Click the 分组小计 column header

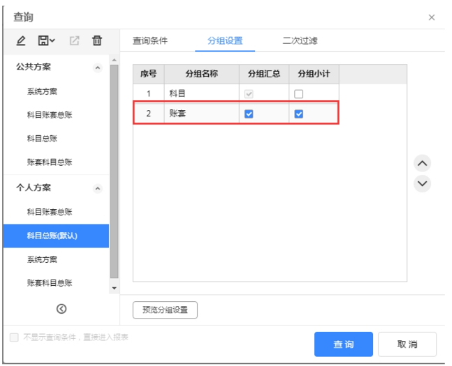[314, 74]
